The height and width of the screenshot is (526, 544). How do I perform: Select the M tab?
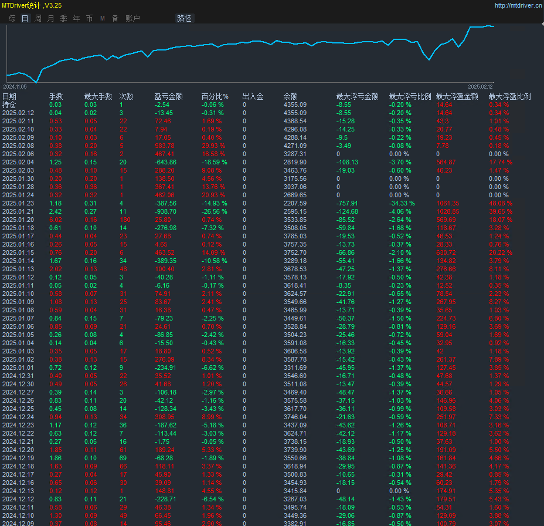pos(103,18)
